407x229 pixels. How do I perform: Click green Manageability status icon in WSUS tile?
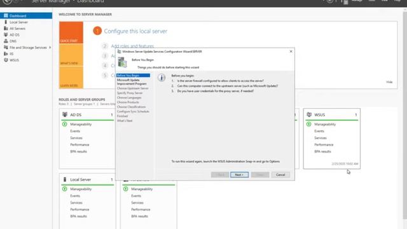click(308, 124)
